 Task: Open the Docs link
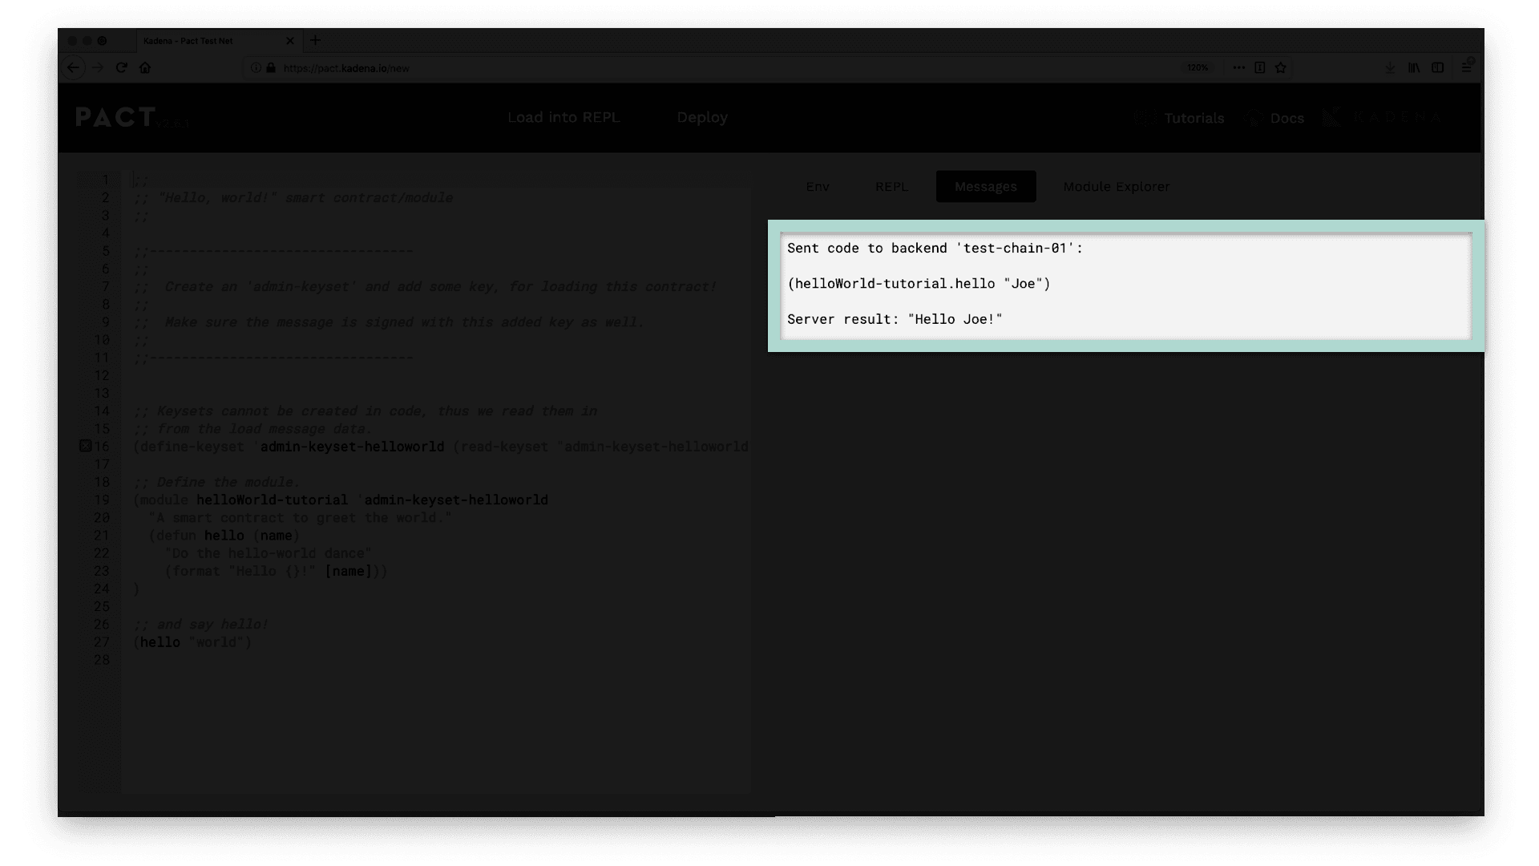[x=1274, y=118]
